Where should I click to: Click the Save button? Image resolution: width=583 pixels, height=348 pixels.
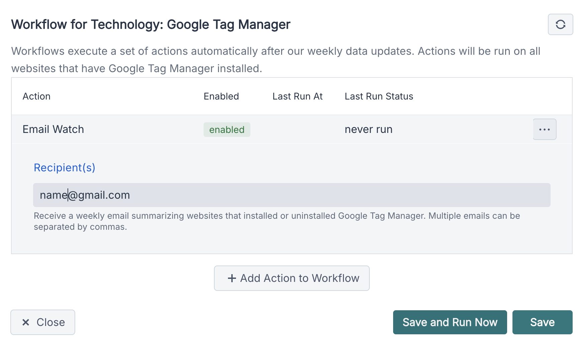tap(542, 322)
